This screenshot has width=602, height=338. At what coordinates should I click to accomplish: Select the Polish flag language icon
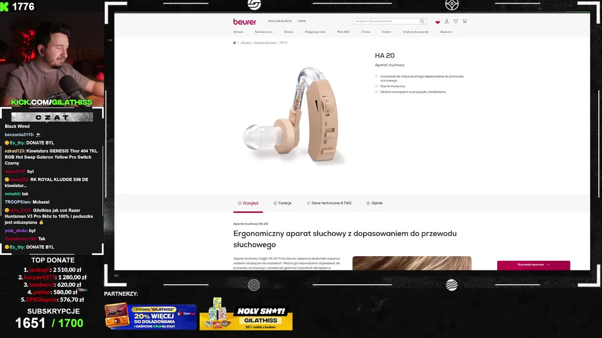(x=437, y=22)
